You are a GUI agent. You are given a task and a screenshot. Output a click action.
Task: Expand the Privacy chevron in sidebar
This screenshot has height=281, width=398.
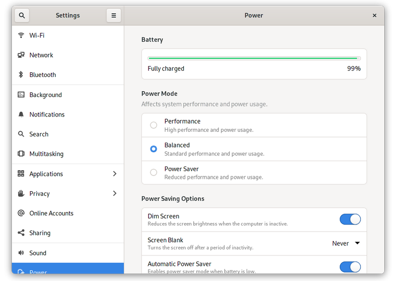point(114,194)
